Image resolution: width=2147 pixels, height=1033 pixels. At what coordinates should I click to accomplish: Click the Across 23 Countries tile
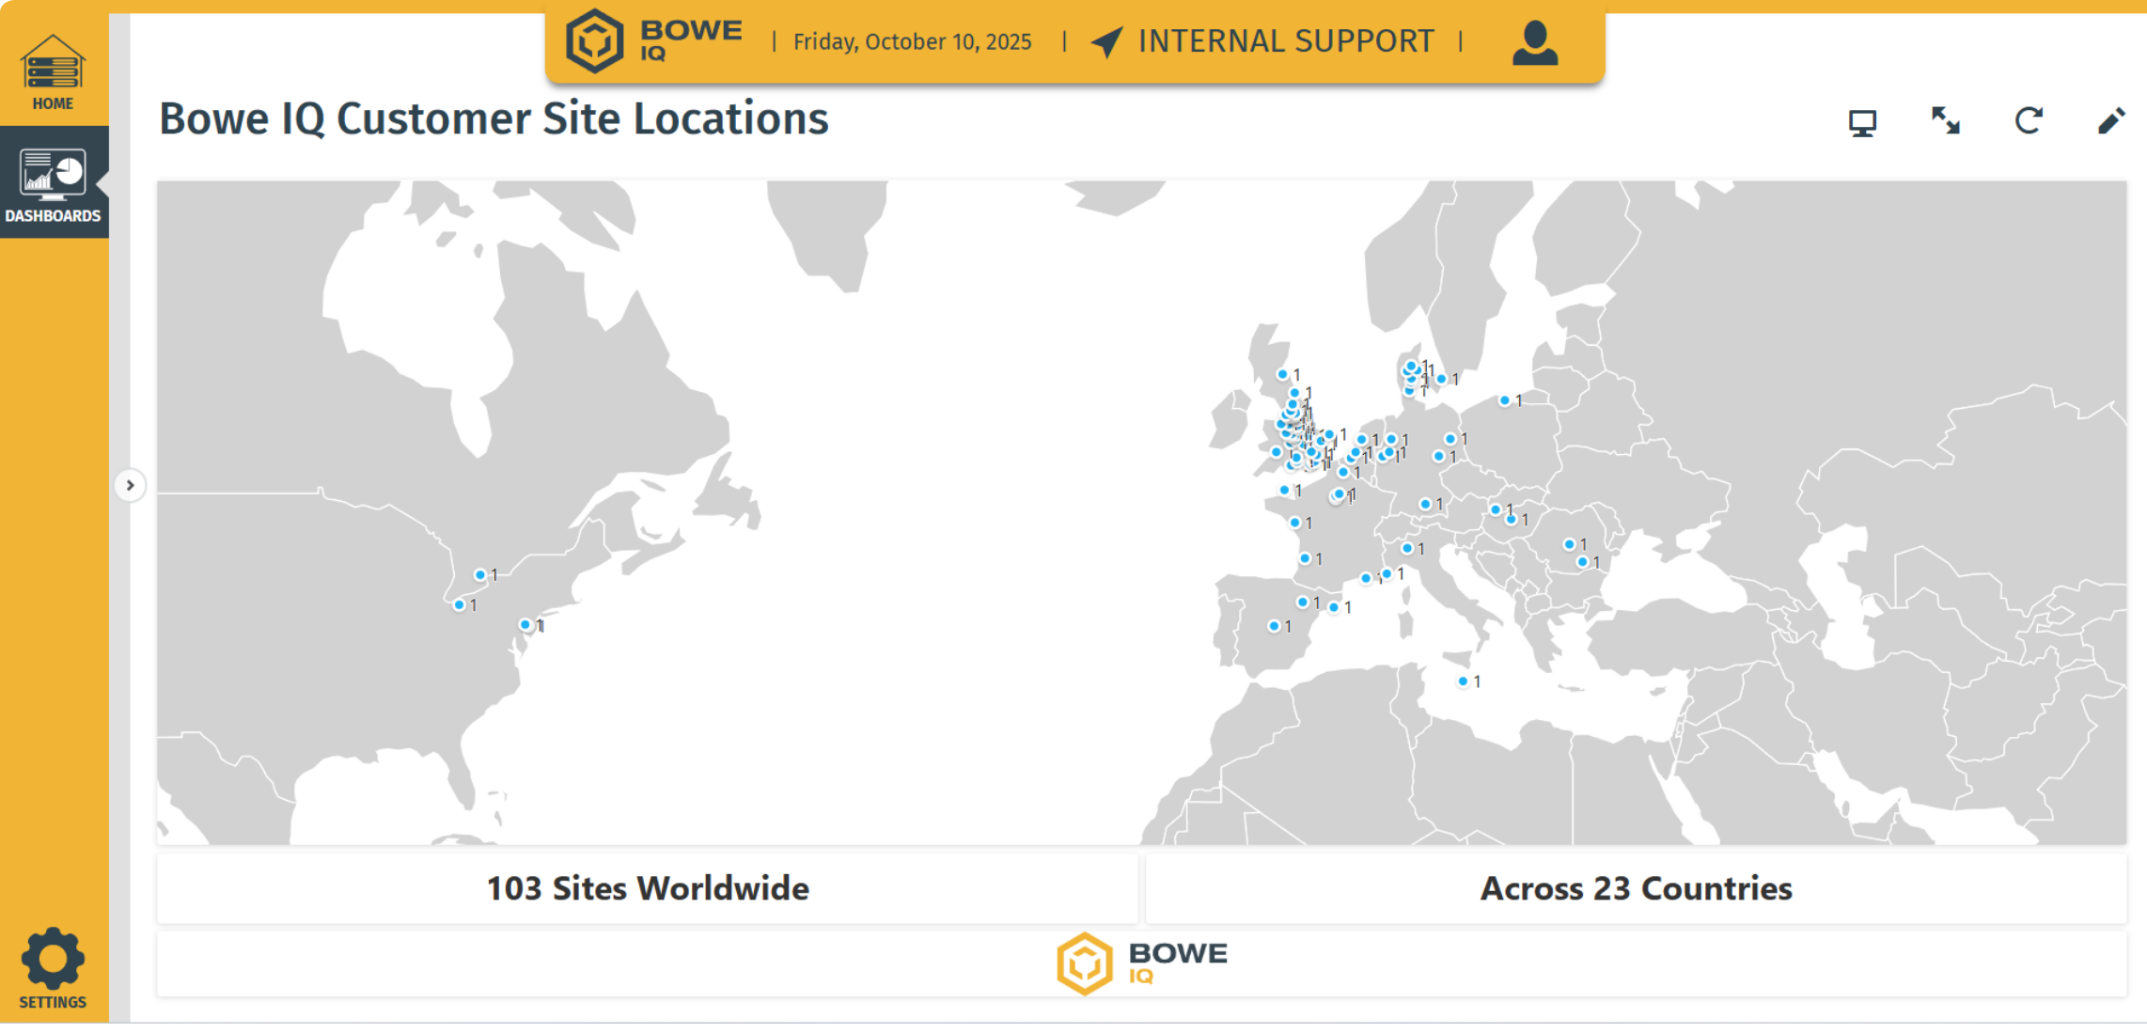pyautogui.click(x=1636, y=888)
